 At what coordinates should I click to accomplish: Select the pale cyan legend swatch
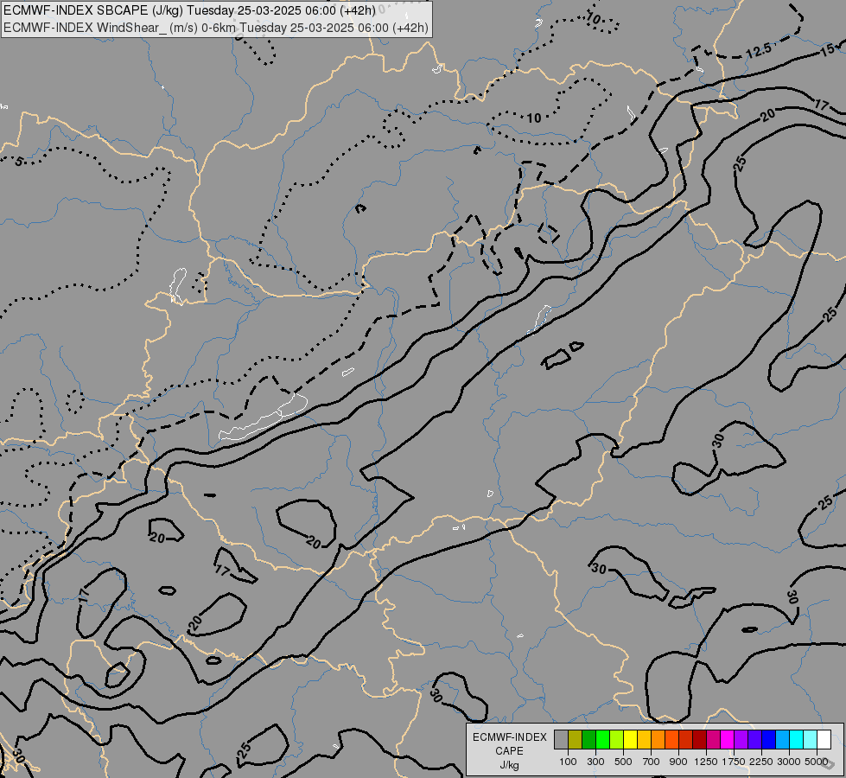pos(811,739)
